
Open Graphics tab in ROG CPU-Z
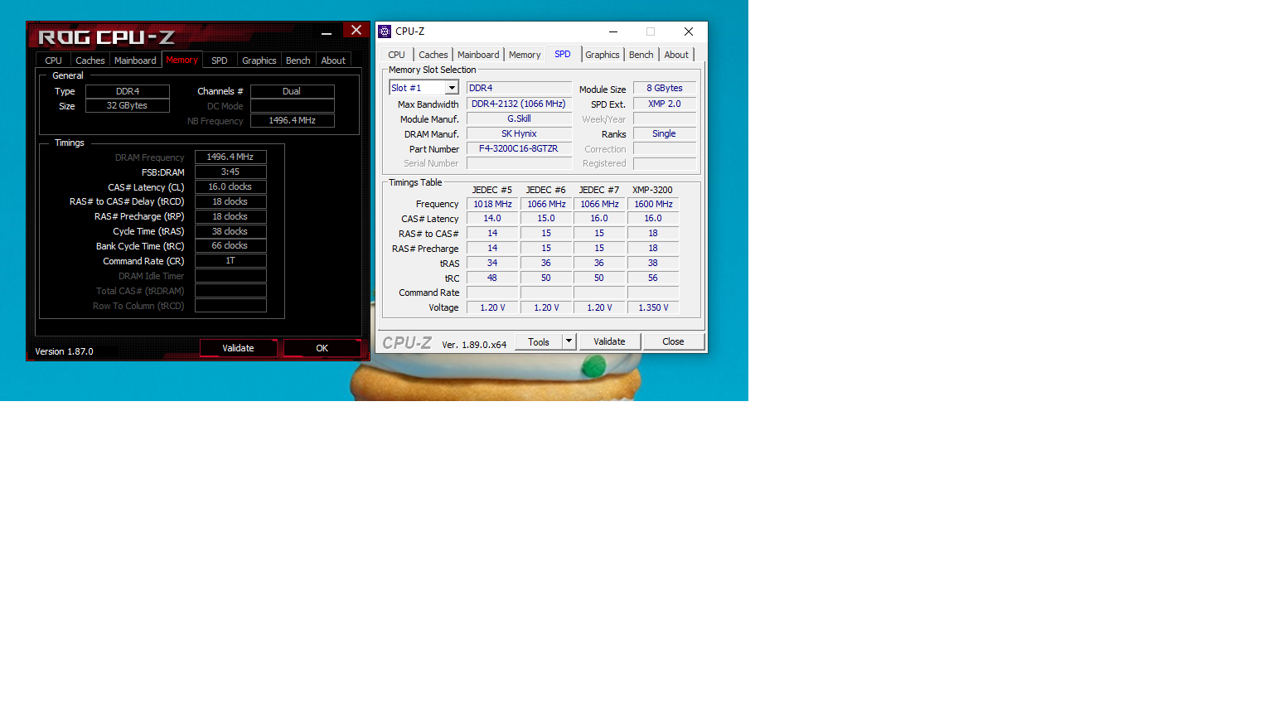pos(259,60)
